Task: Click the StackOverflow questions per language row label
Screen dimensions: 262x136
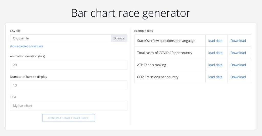Action: click(166, 41)
